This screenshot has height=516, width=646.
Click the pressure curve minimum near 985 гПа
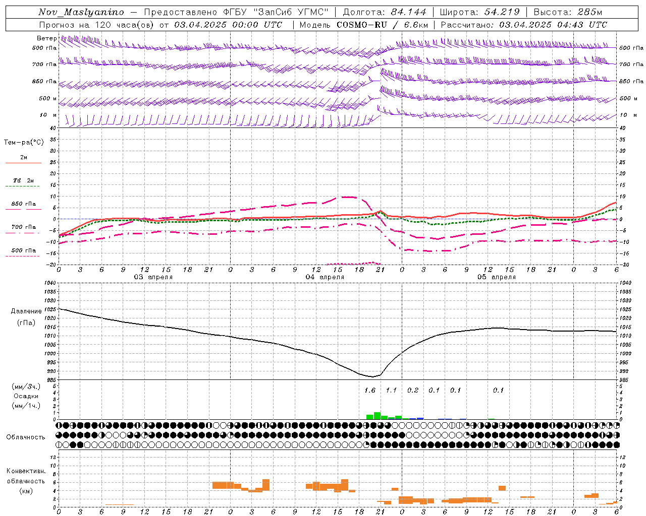[x=372, y=376]
